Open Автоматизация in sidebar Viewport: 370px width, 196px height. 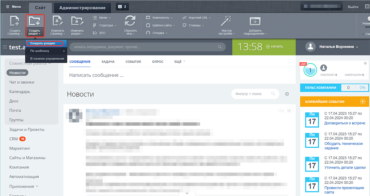pyautogui.click(x=24, y=177)
